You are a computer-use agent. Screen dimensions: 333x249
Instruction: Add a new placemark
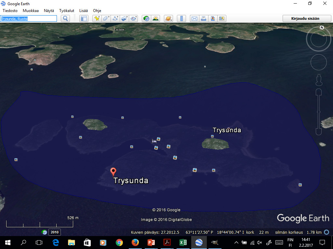pyautogui.click(x=97, y=18)
